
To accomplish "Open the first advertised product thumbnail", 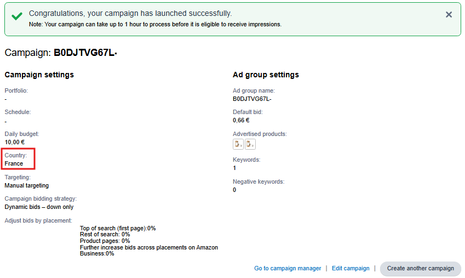I will pyautogui.click(x=238, y=144).
